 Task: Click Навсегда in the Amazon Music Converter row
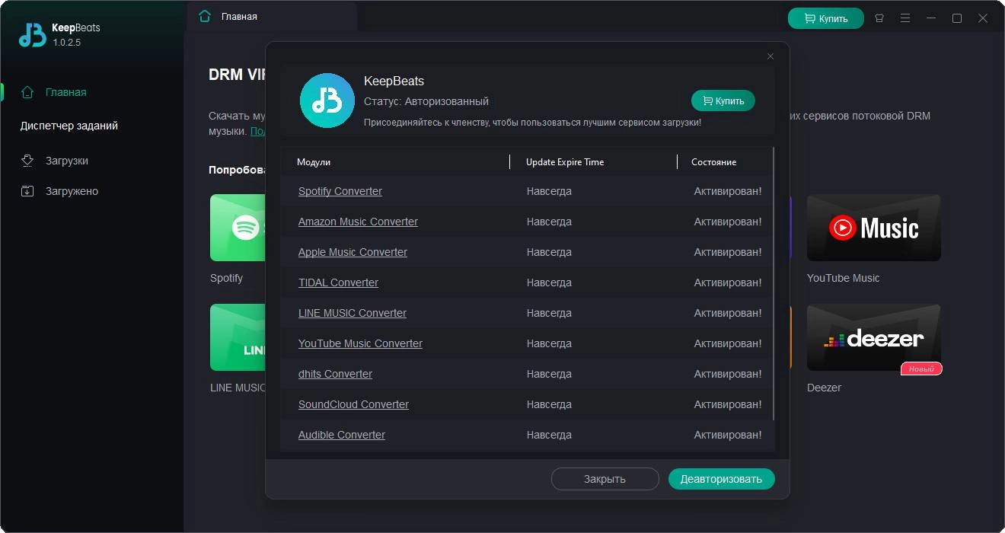coord(549,222)
